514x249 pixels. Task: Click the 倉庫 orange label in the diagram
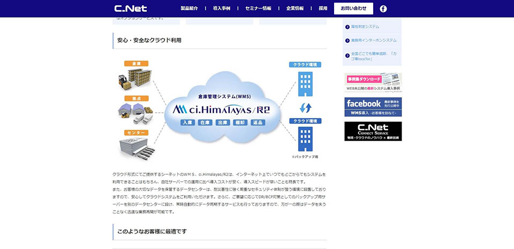coord(136,64)
